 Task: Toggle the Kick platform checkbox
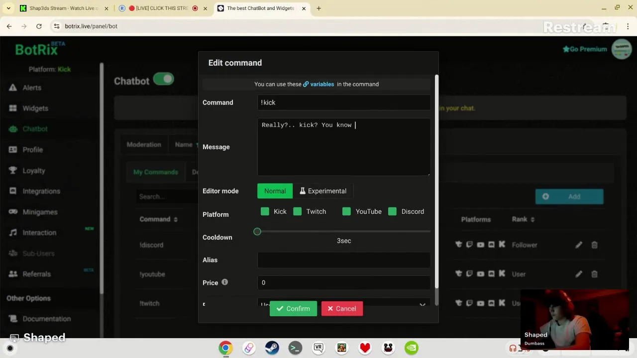[265, 211]
